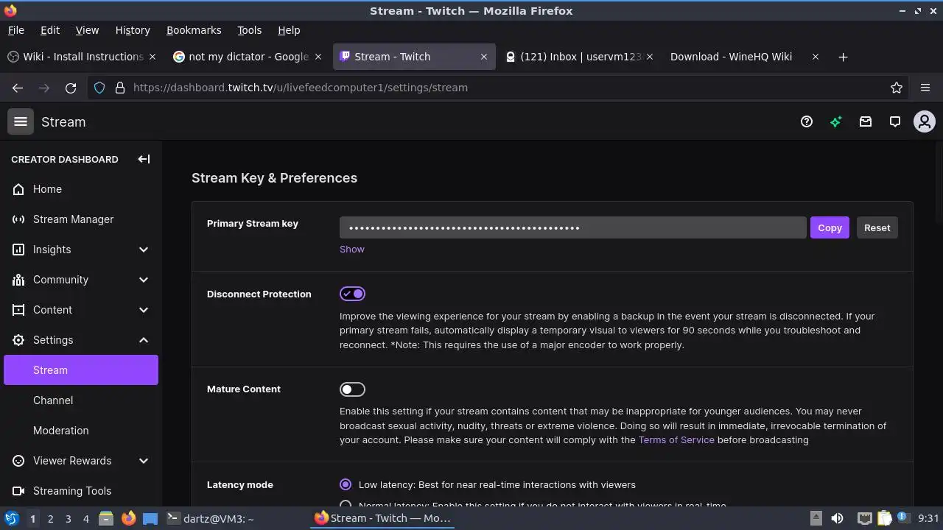Open the History menu
The width and height of the screenshot is (943, 530).
pyautogui.click(x=133, y=30)
